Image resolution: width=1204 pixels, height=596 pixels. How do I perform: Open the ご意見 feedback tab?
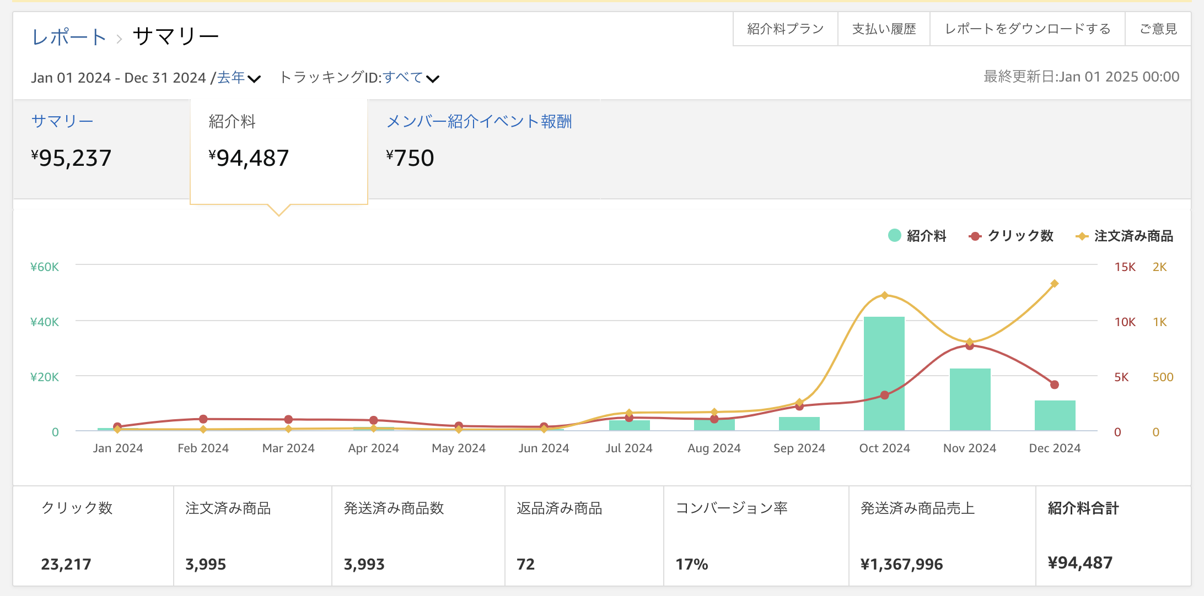coord(1158,29)
